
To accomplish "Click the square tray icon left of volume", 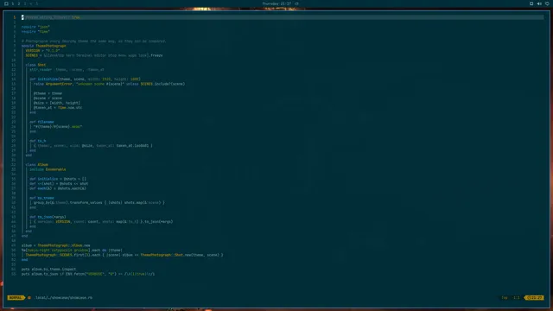I will 531,3.
